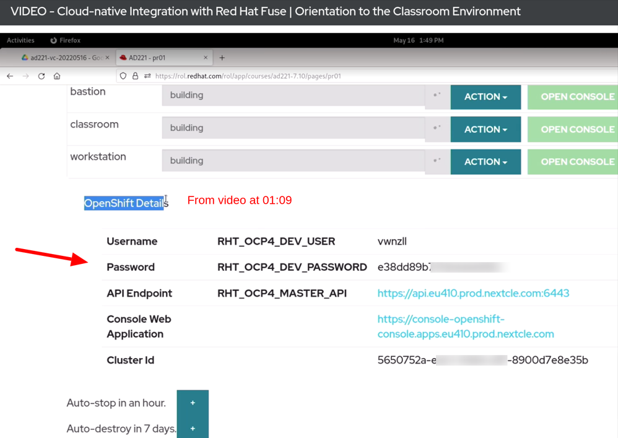The width and height of the screenshot is (618, 438).
Task: Switch to the ad221-vc-20220516 tab
Action: tap(62, 58)
